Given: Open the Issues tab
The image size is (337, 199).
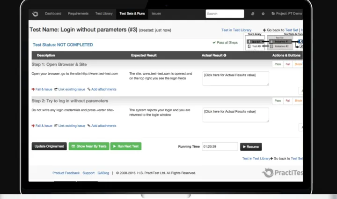Looking at the screenshot, I should tap(156, 14).
